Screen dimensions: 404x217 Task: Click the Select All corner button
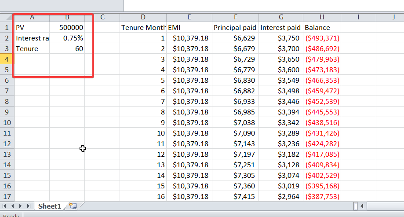click(7, 17)
